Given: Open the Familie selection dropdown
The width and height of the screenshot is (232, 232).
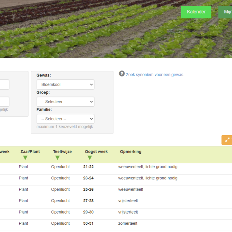Looking at the screenshot, I should tap(65, 119).
